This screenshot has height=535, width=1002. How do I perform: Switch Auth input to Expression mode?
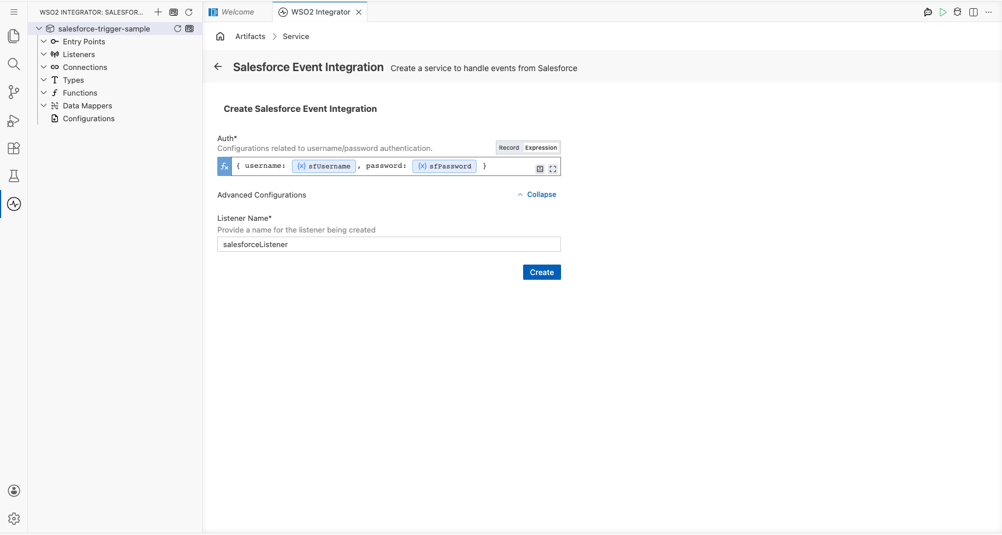(541, 147)
